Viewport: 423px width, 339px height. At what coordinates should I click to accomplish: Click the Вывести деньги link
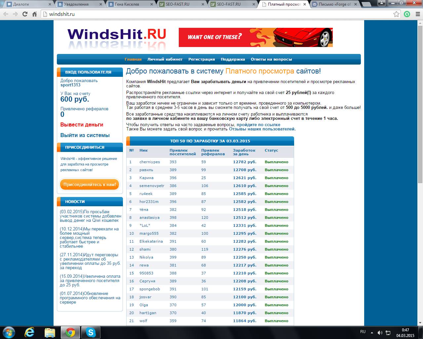click(82, 125)
